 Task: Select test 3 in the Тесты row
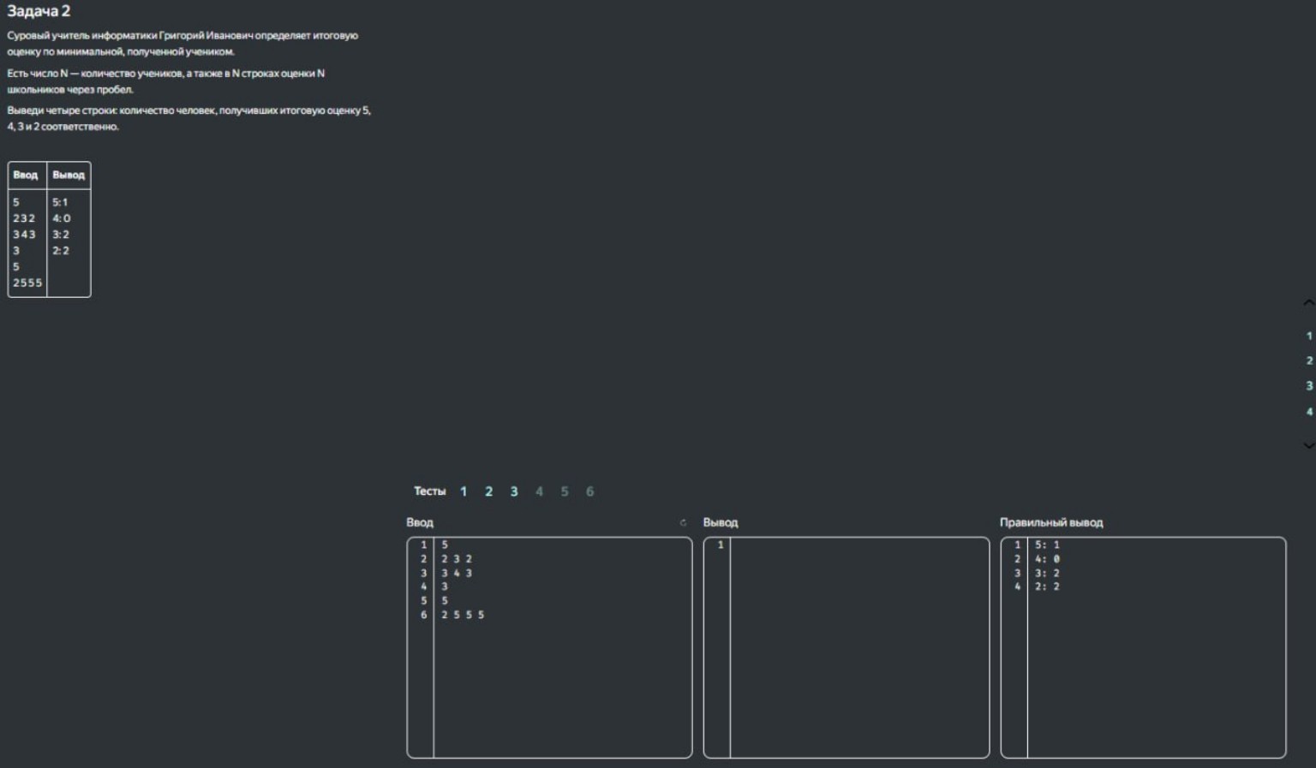point(514,491)
